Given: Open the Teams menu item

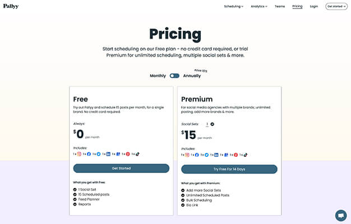Looking at the screenshot, I should pyautogui.click(x=280, y=6).
